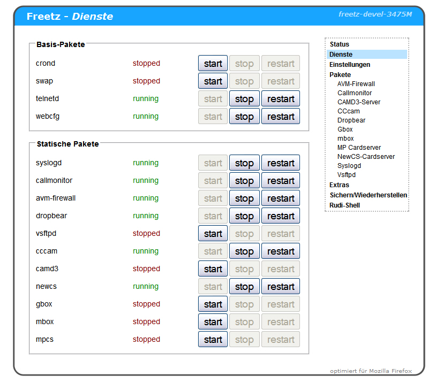Screen dimensions: 443x391
Task: Open NewCS-Cardserver package page
Action: coord(366,157)
